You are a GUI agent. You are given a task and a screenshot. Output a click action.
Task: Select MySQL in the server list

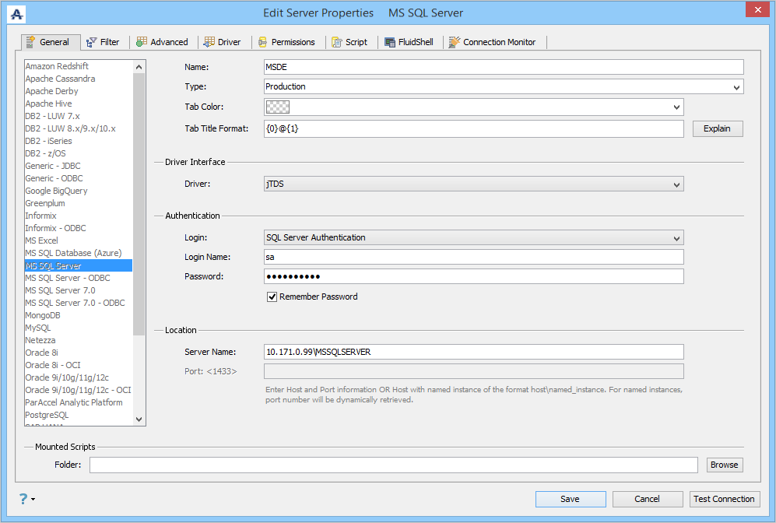point(38,328)
